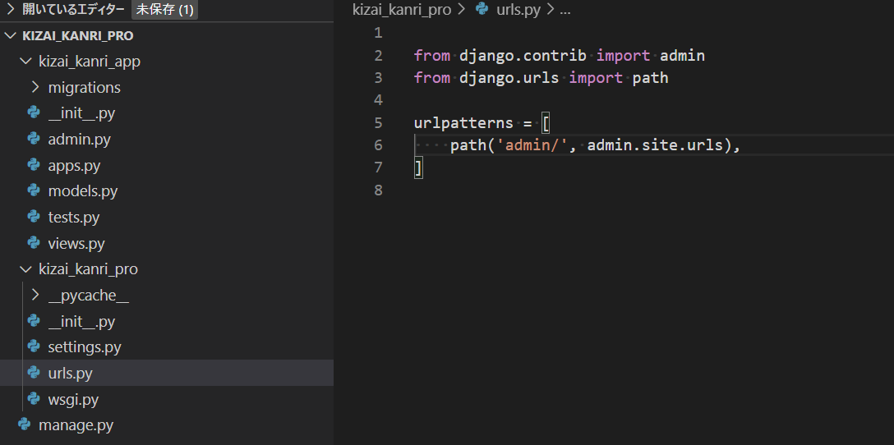The height and width of the screenshot is (445, 894).
Task: Click kizai_kanri_pro in the breadcrumb
Action: (x=401, y=10)
